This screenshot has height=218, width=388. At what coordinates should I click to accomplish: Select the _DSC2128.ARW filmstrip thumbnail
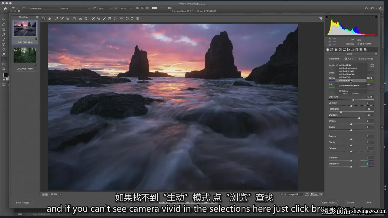[25, 29]
